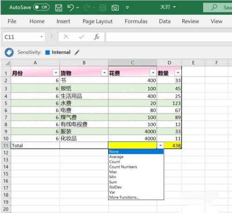Open the 月份 column filter dropdown
Viewport: 232px width, 213px height.
56,73
